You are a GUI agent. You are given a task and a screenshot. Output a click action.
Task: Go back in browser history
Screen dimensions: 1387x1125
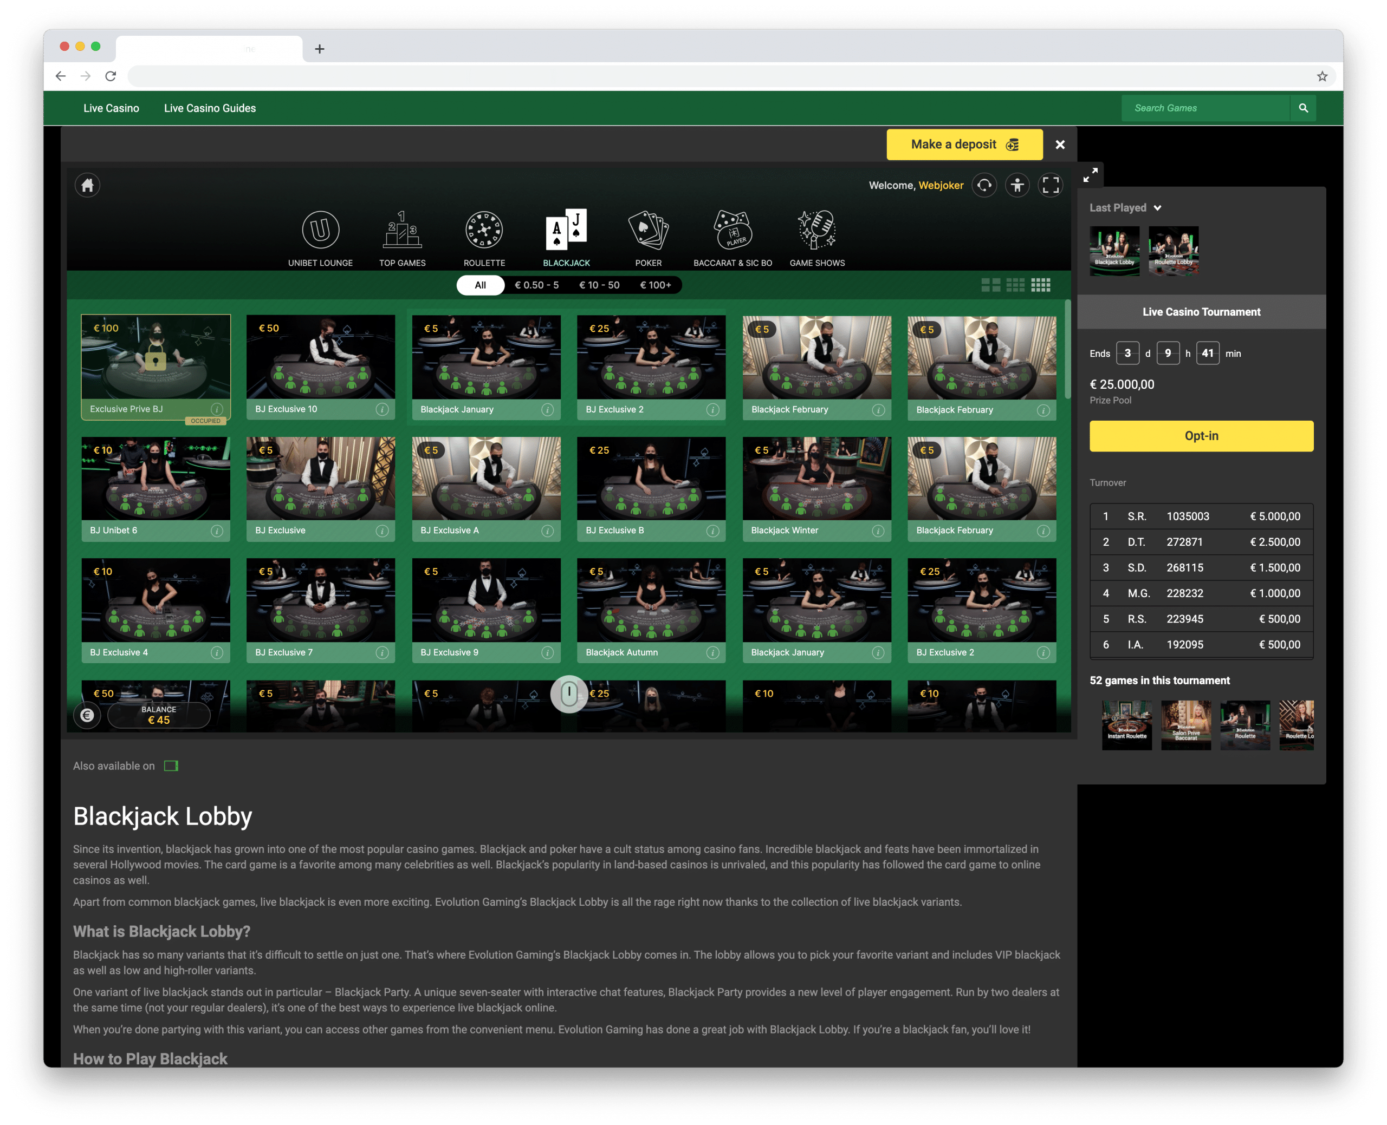click(60, 76)
